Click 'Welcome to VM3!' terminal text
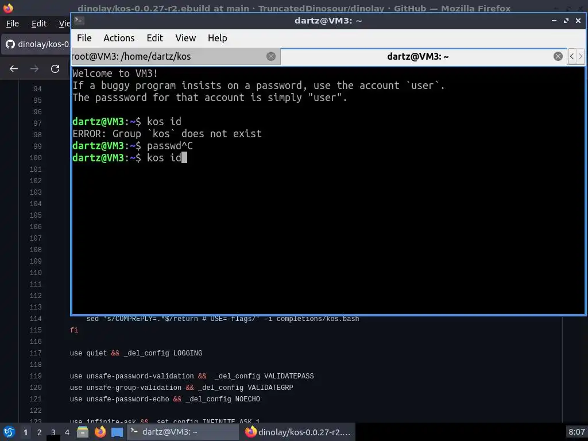The height and width of the screenshot is (441, 588). pyautogui.click(x=115, y=73)
